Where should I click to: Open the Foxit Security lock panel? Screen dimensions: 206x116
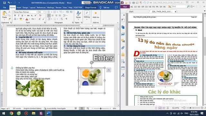[x=123, y=54]
